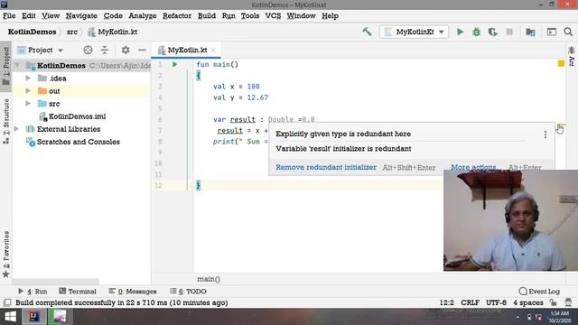578x325 pixels.
Task: Click the inspector icon in status bar
Action: point(568,302)
